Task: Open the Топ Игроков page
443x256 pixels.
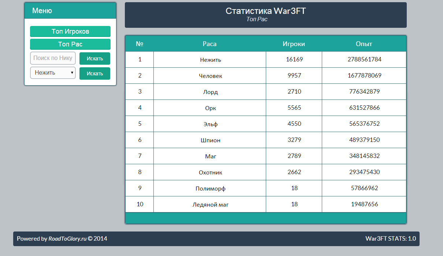Action: tap(70, 31)
